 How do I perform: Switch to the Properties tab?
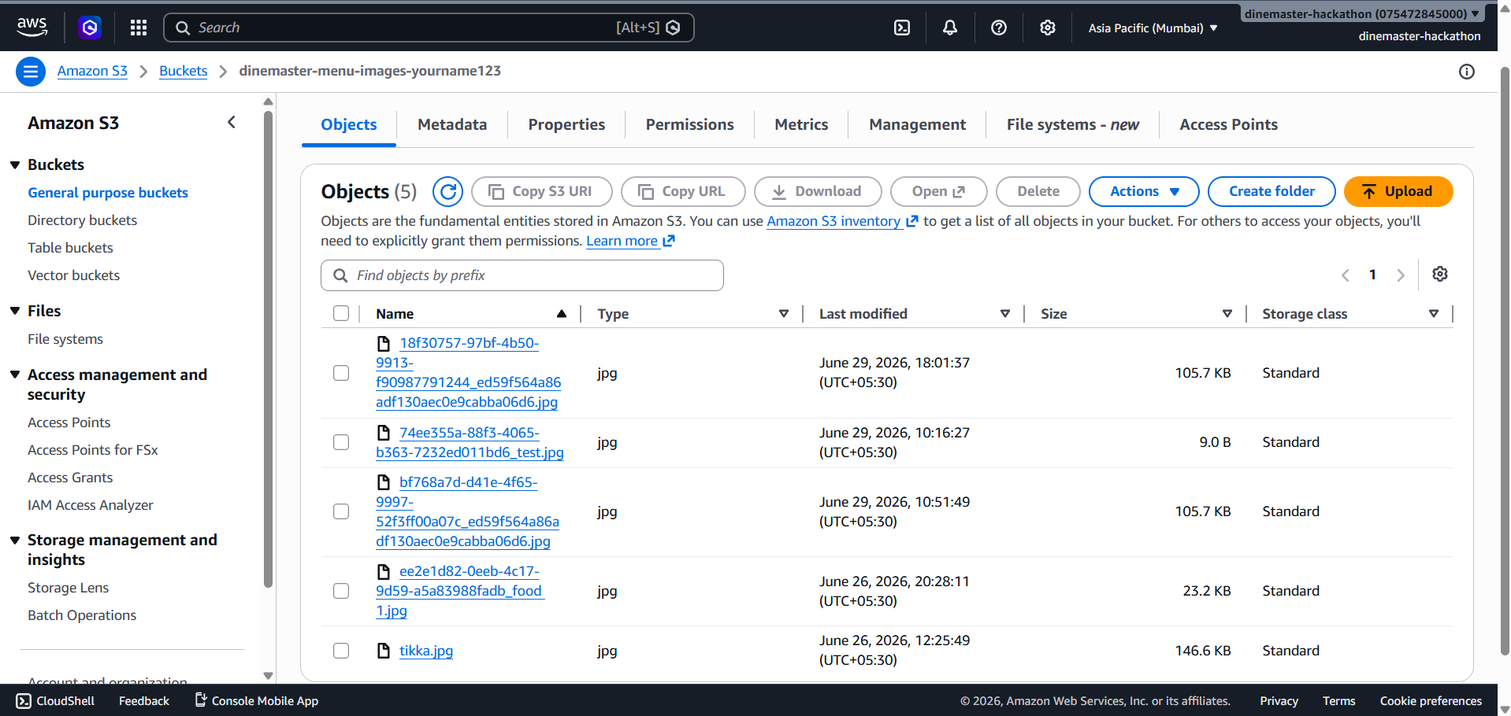point(566,124)
